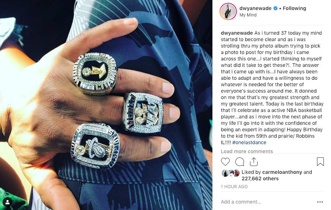Open the #onelastdance hashtag
This screenshot has height=210, width=331.
[249, 142]
